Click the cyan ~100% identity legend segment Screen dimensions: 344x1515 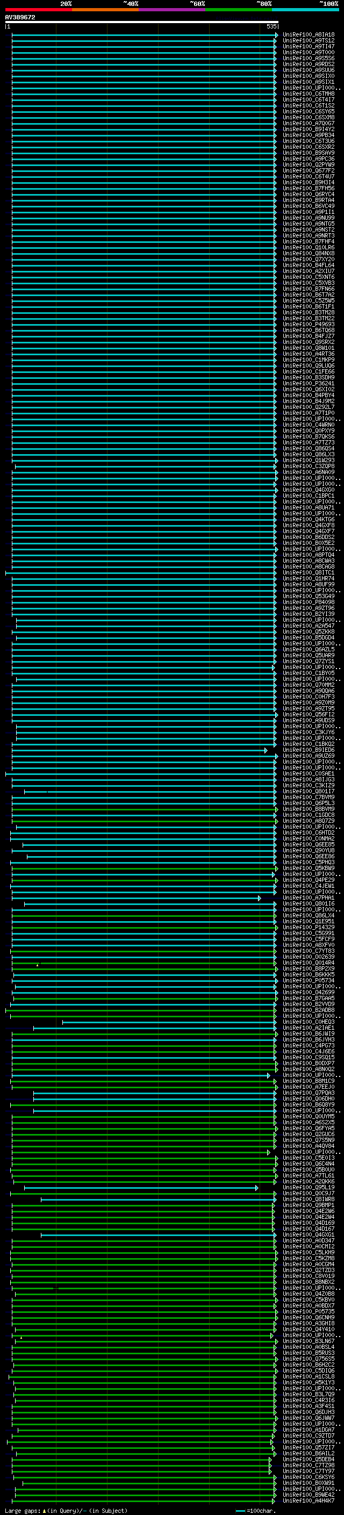tap(305, 10)
